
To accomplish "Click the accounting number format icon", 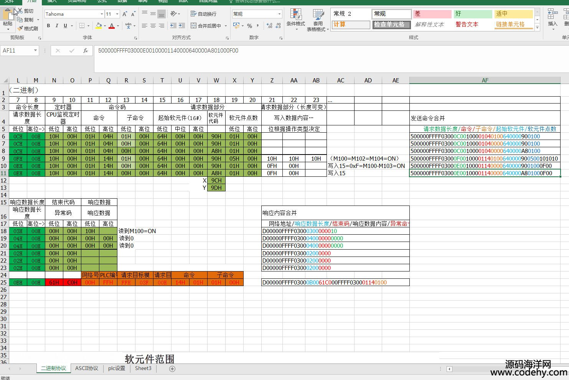I will tap(236, 26).
